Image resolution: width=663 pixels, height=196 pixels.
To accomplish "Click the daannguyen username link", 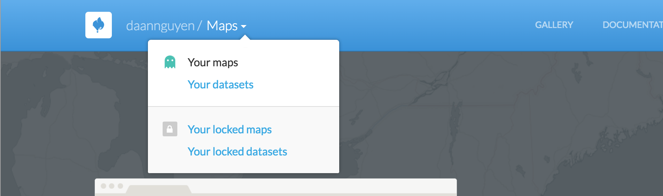I will coord(160,26).
